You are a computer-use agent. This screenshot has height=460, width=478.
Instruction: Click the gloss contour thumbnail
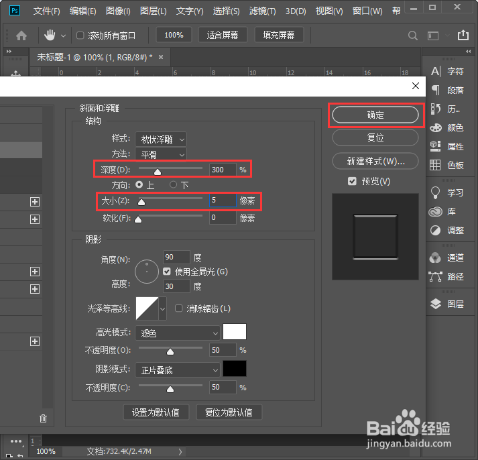pyautogui.click(x=147, y=309)
